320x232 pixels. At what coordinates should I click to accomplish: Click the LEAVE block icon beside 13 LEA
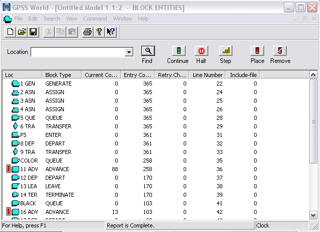pos(16,186)
